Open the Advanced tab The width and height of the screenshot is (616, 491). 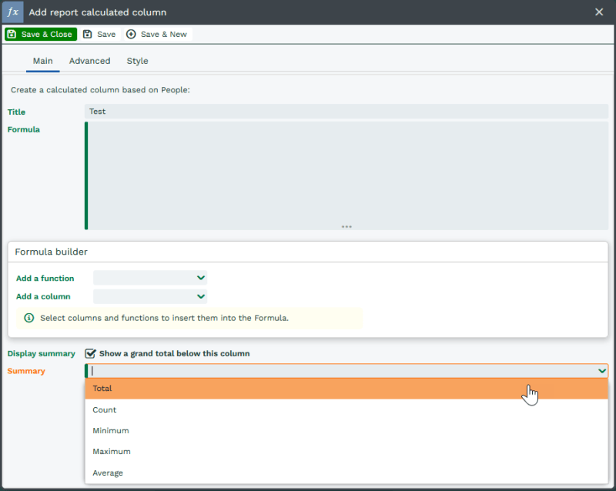pos(89,61)
